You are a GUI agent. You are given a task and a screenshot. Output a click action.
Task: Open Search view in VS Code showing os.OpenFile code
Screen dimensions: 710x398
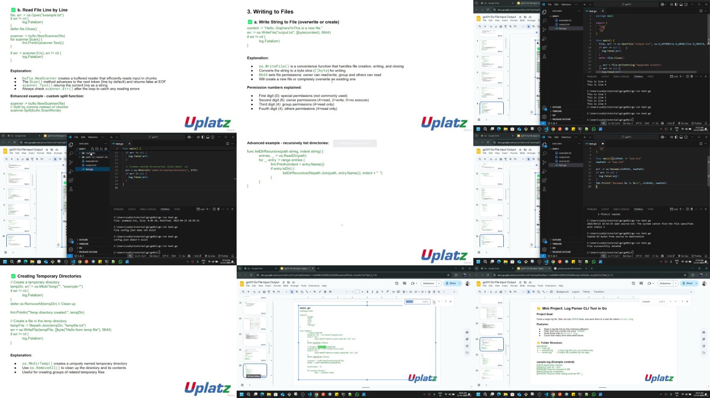point(544,20)
